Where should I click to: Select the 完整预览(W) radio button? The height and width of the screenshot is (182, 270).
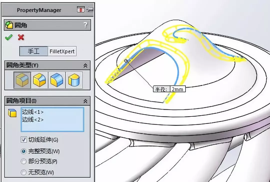23,151
